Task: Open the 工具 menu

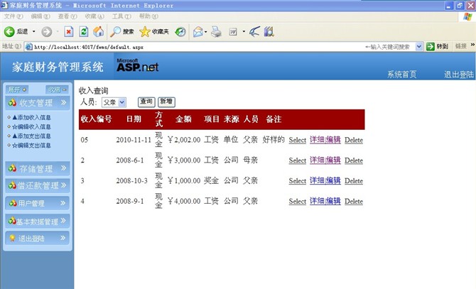Action: click(x=121, y=16)
